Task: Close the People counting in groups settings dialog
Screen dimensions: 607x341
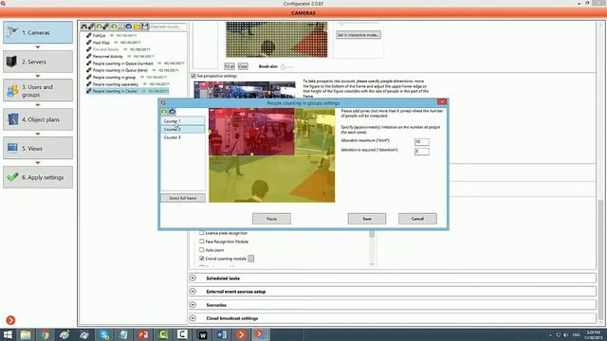Action: (x=442, y=102)
